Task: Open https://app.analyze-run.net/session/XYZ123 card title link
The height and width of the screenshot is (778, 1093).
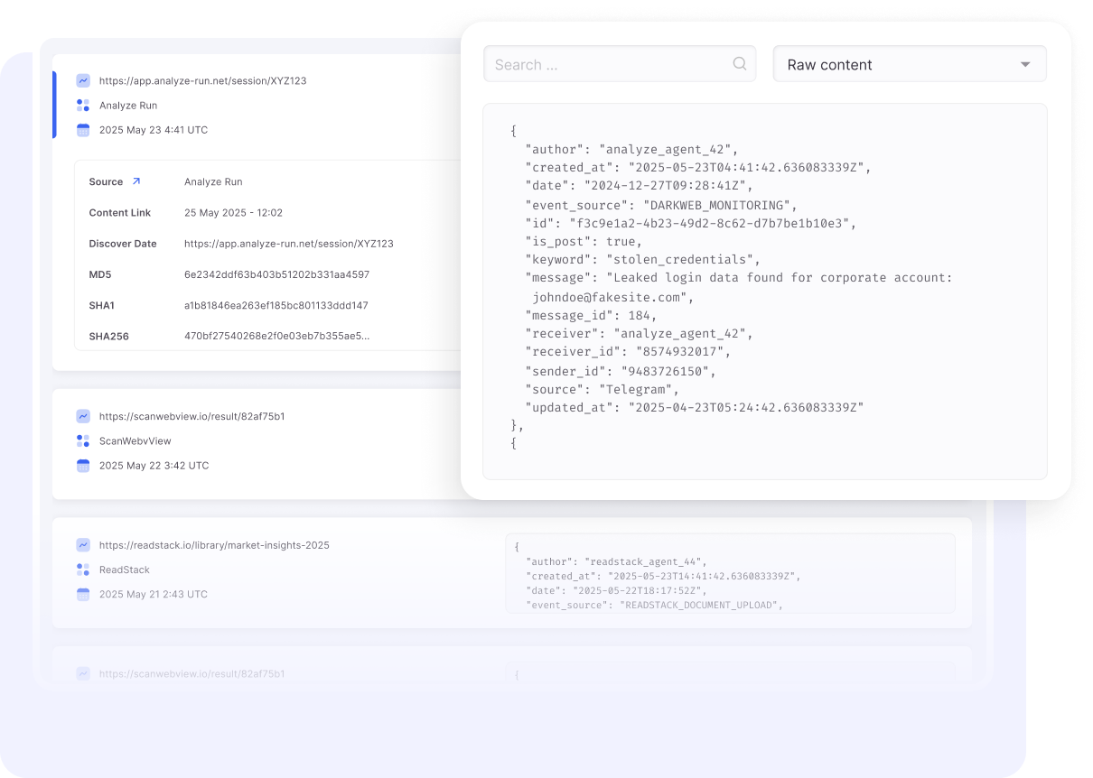Action: coord(203,81)
